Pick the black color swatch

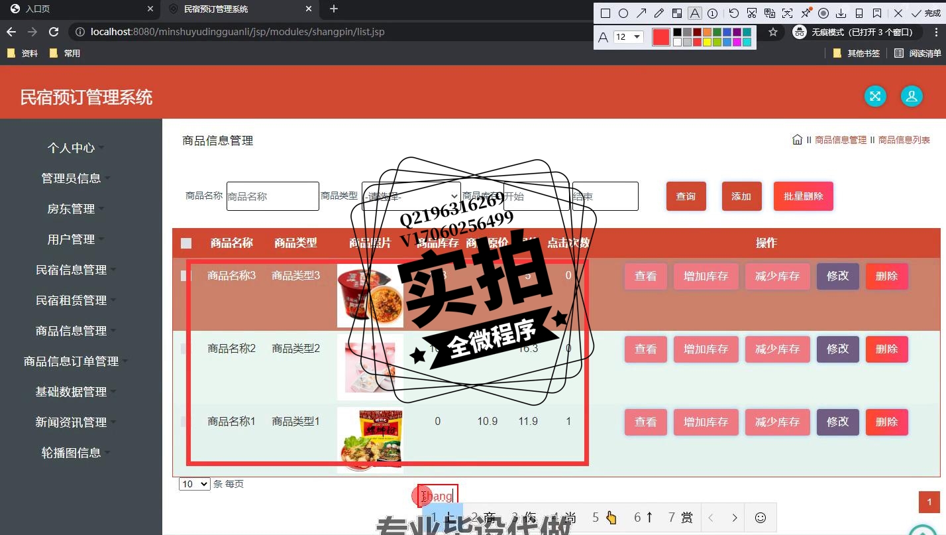678,32
